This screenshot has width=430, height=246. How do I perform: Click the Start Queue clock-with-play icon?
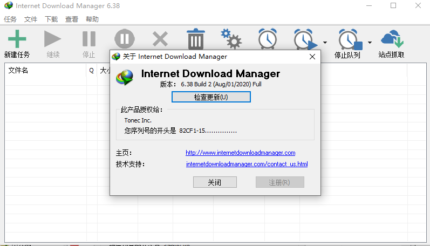coord(306,39)
